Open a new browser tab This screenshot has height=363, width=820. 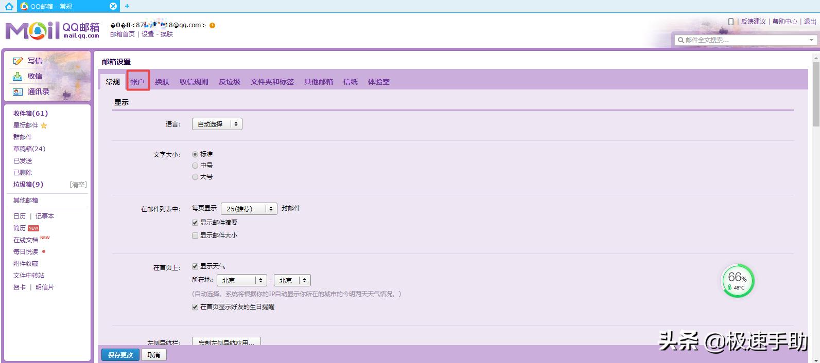(x=127, y=6)
